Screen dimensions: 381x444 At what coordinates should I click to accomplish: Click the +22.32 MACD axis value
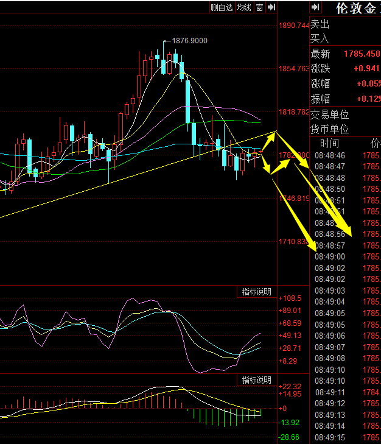[290, 386]
